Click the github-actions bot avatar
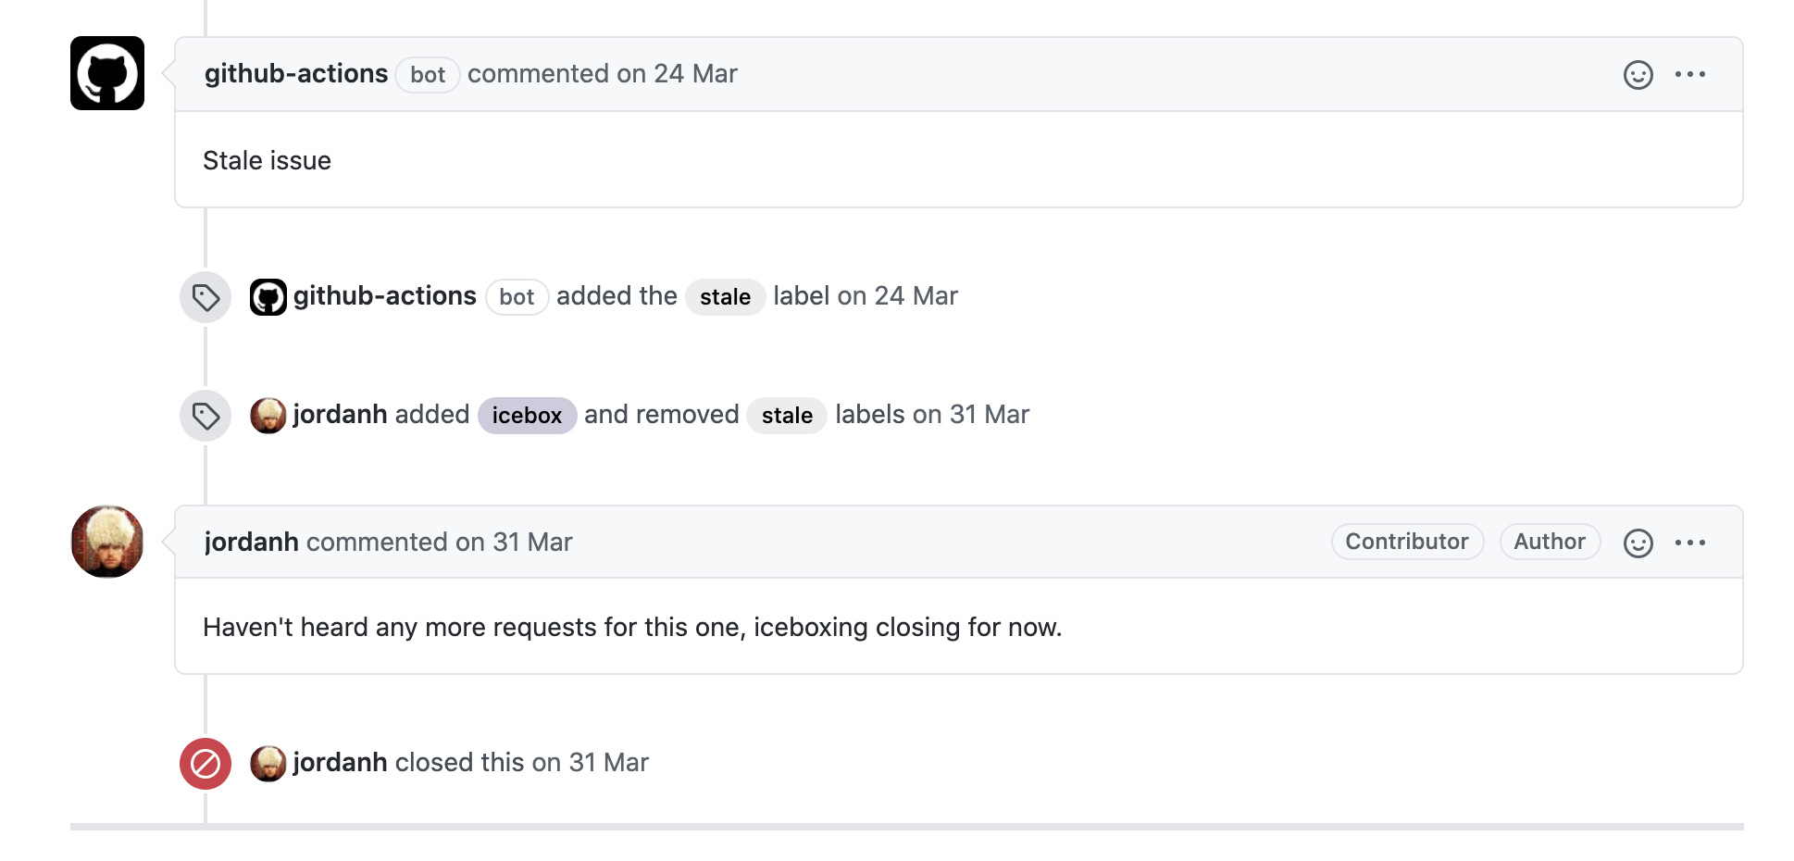 coord(106,74)
